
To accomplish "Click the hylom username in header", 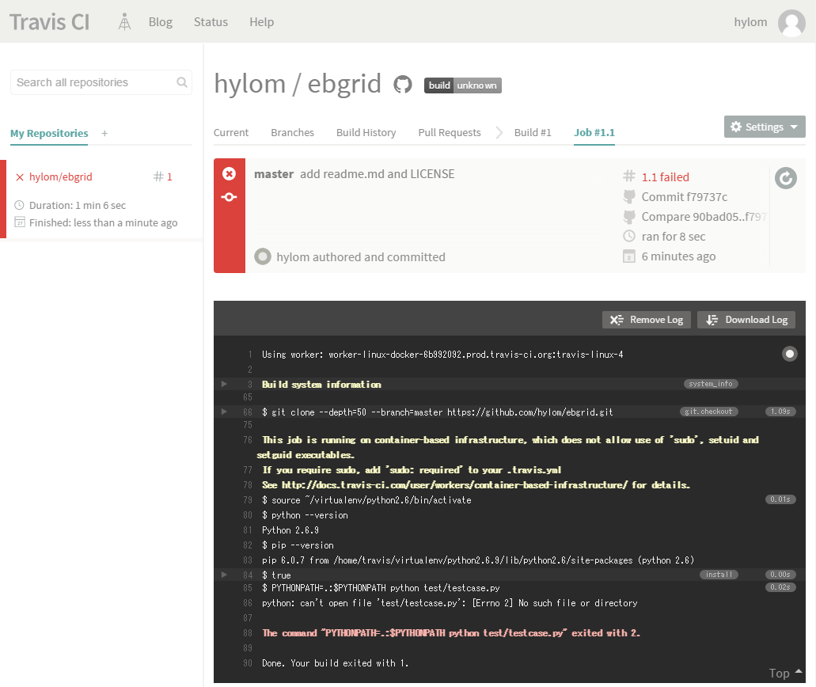I will [750, 22].
